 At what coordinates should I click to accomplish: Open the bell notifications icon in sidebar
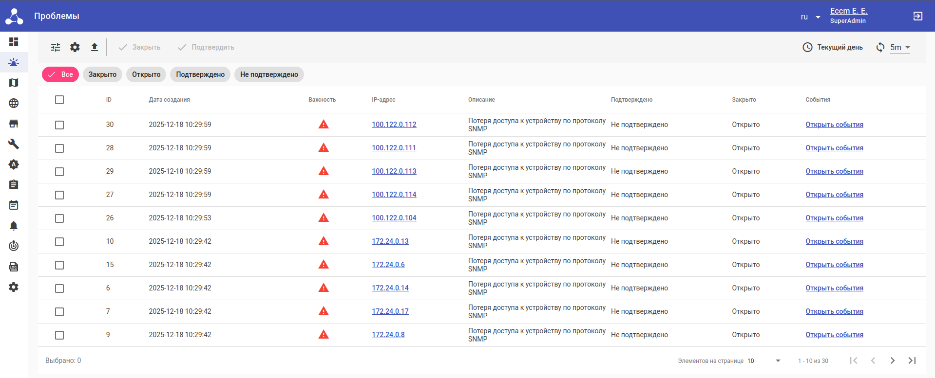14,226
